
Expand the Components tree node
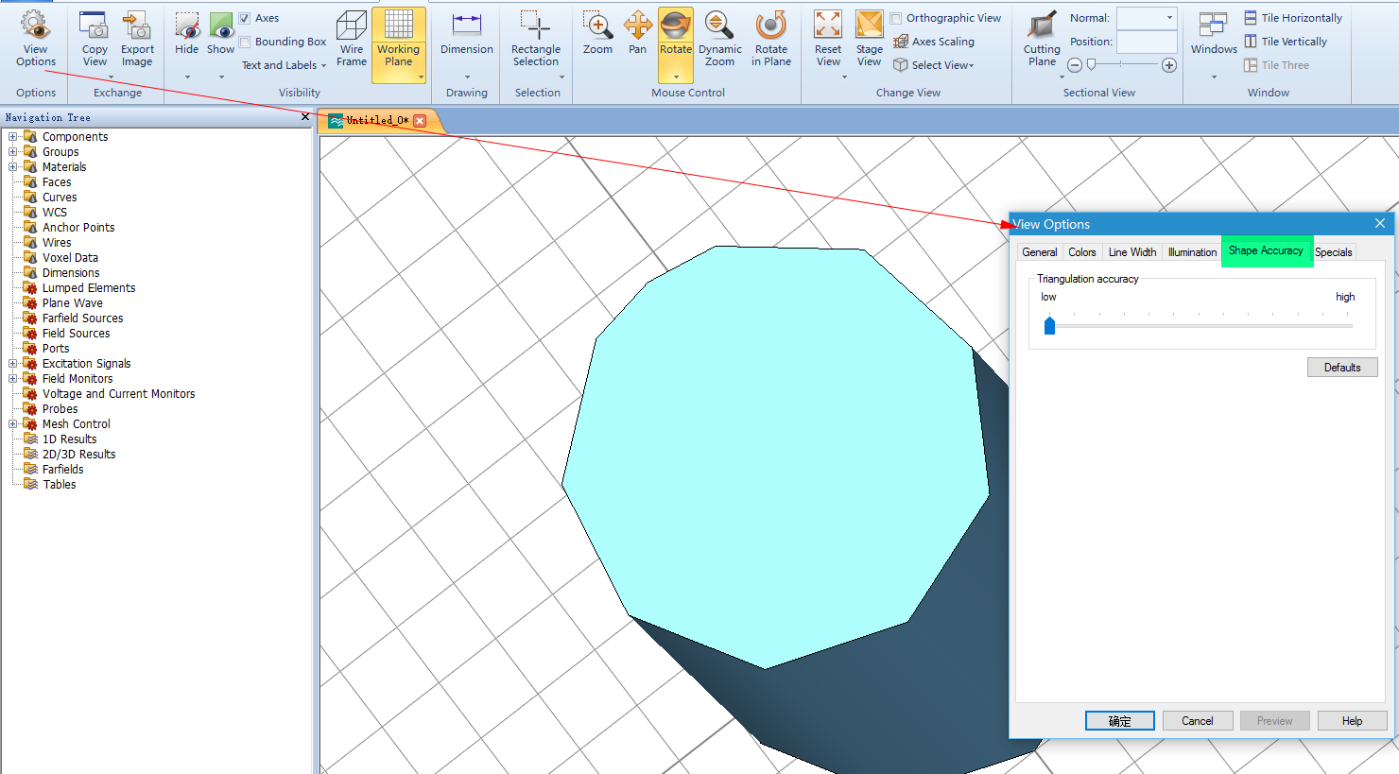(13, 137)
